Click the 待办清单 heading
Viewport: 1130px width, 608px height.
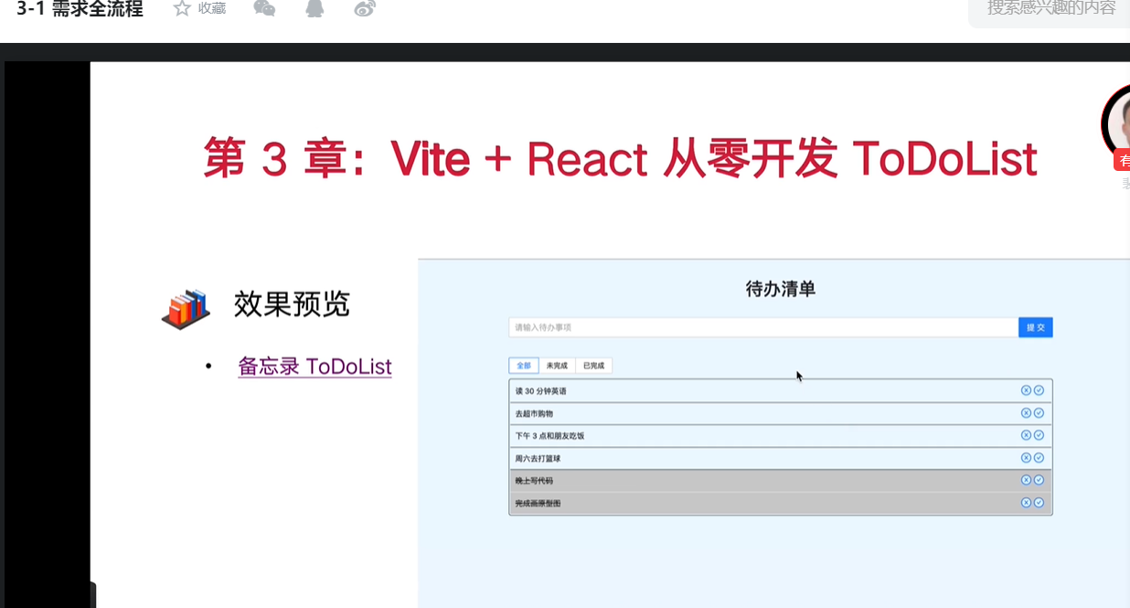pos(780,290)
